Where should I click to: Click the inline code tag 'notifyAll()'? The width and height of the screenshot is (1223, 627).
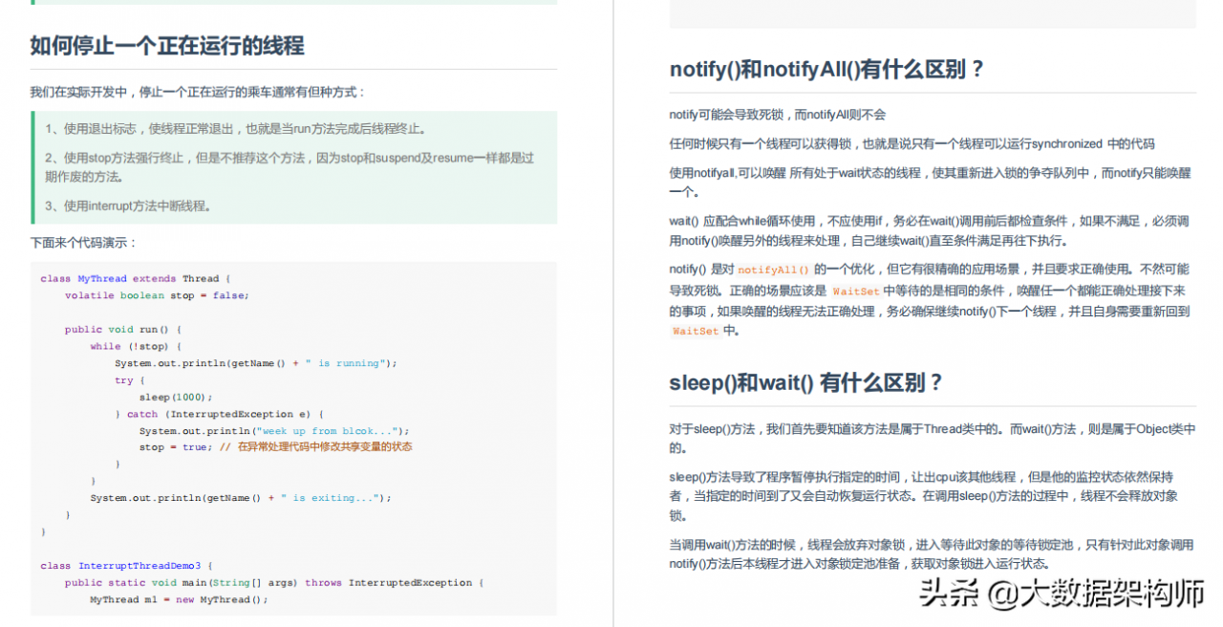[x=773, y=270]
